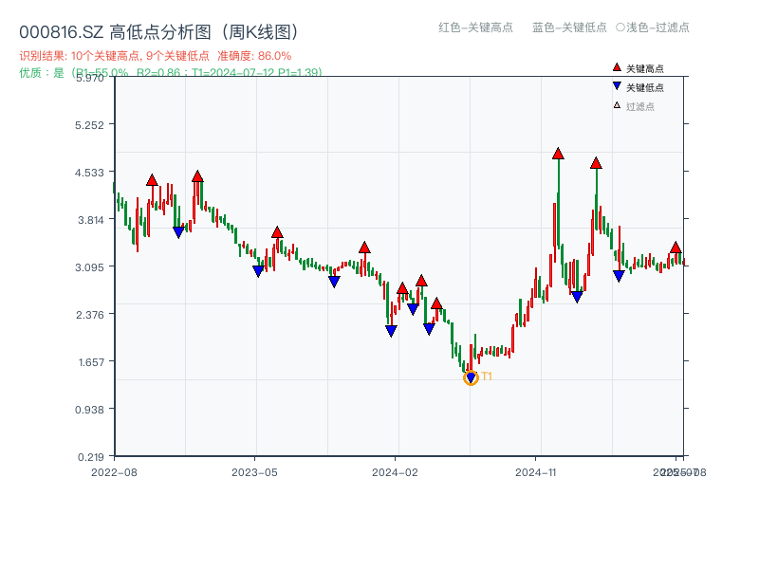Click the 0.938 value on the y-axis
The height and width of the screenshot is (569, 759).
89,411
